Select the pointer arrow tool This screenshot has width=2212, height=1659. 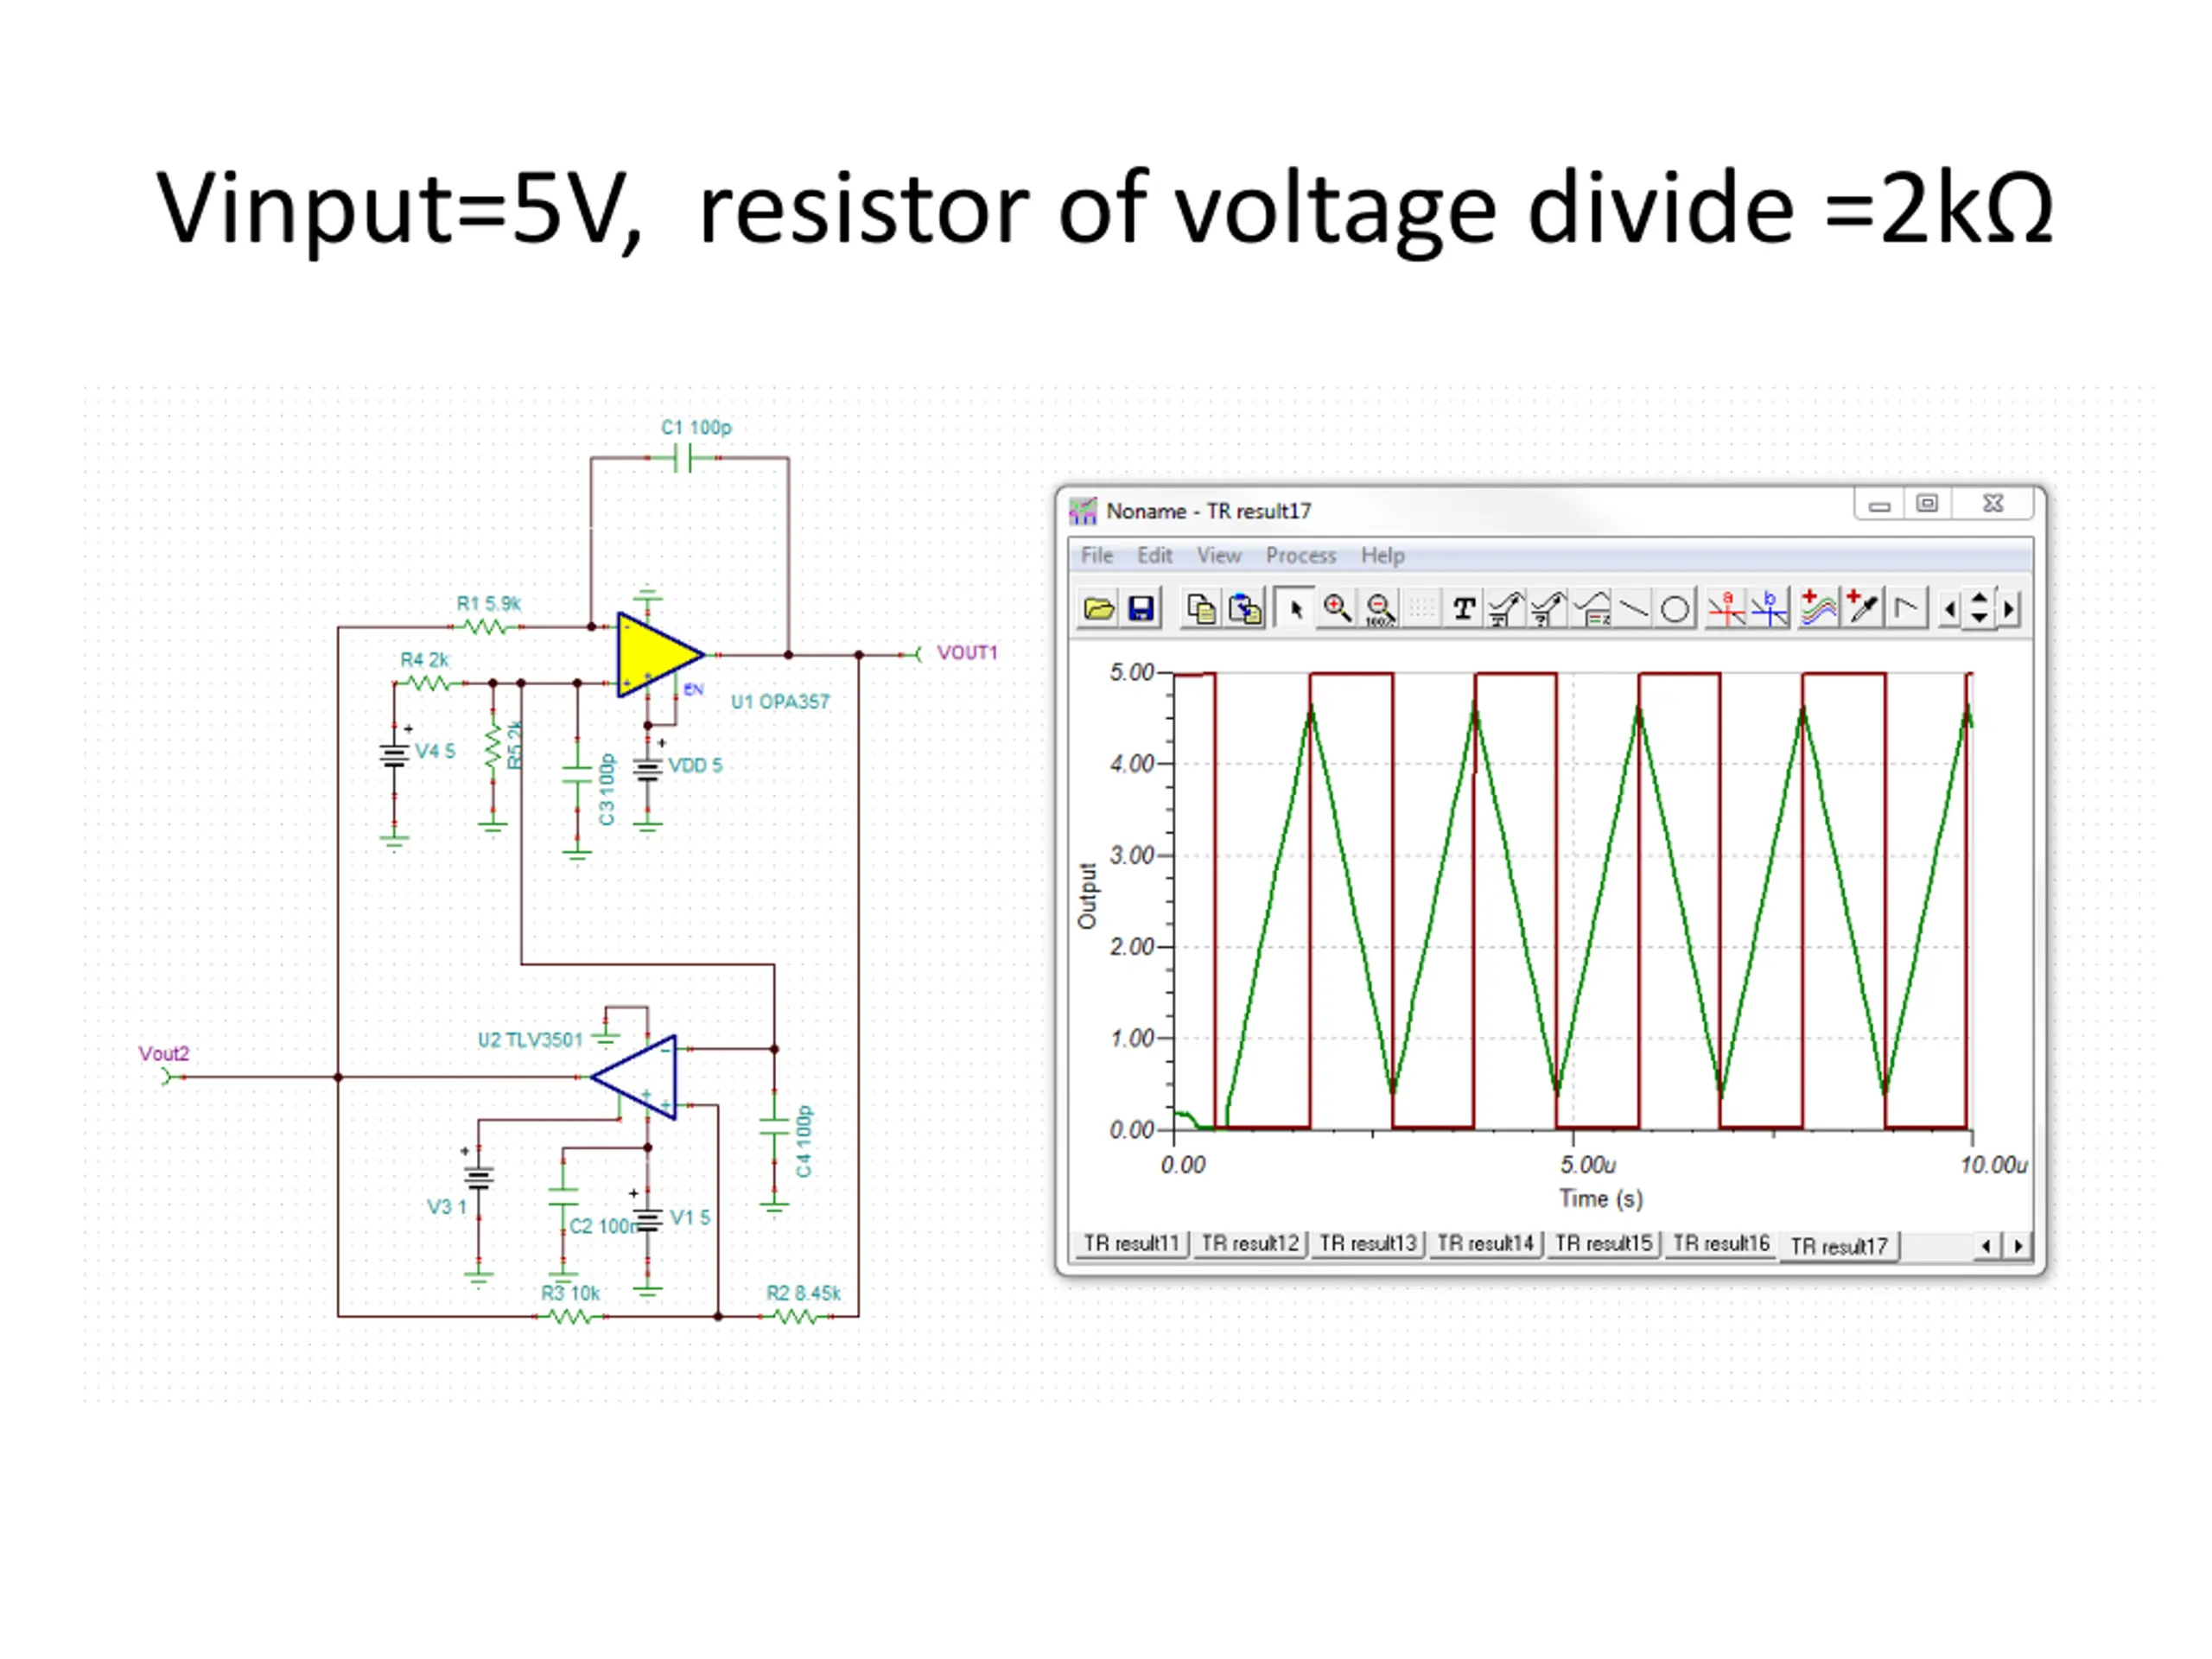pos(1295,608)
